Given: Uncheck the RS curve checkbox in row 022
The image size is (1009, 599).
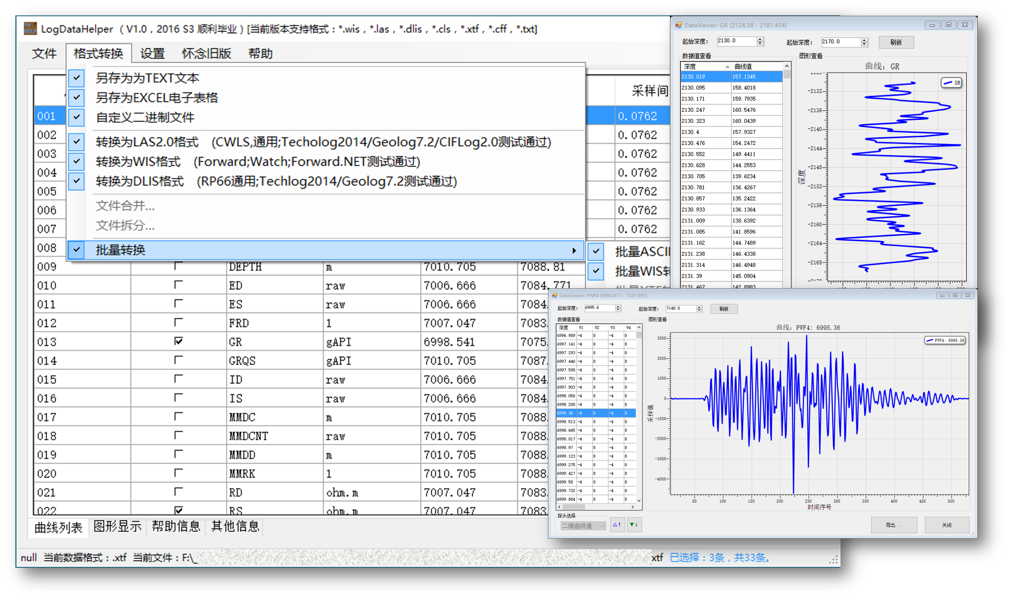Looking at the screenshot, I should [179, 510].
